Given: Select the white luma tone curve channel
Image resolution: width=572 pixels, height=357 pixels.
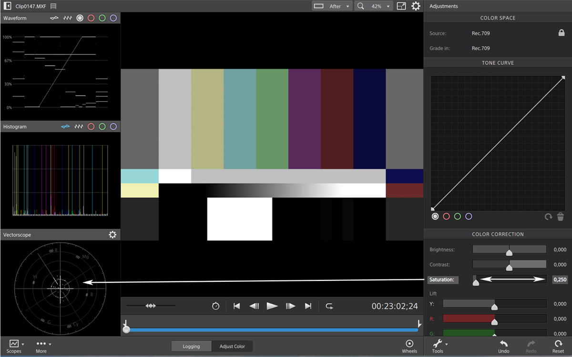Looking at the screenshot, I should (x=435, y=216).
